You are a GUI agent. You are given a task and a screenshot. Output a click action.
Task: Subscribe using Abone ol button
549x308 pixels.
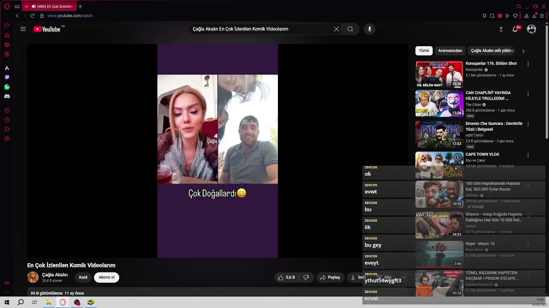(x=106, y=277)
